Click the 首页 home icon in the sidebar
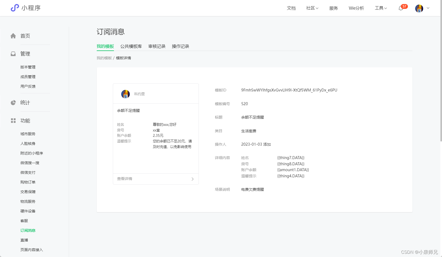442x257 pixels. [13, 36]
